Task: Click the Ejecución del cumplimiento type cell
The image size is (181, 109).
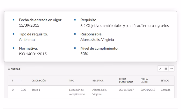Action: pyautogui.click(x=77, y=92)
